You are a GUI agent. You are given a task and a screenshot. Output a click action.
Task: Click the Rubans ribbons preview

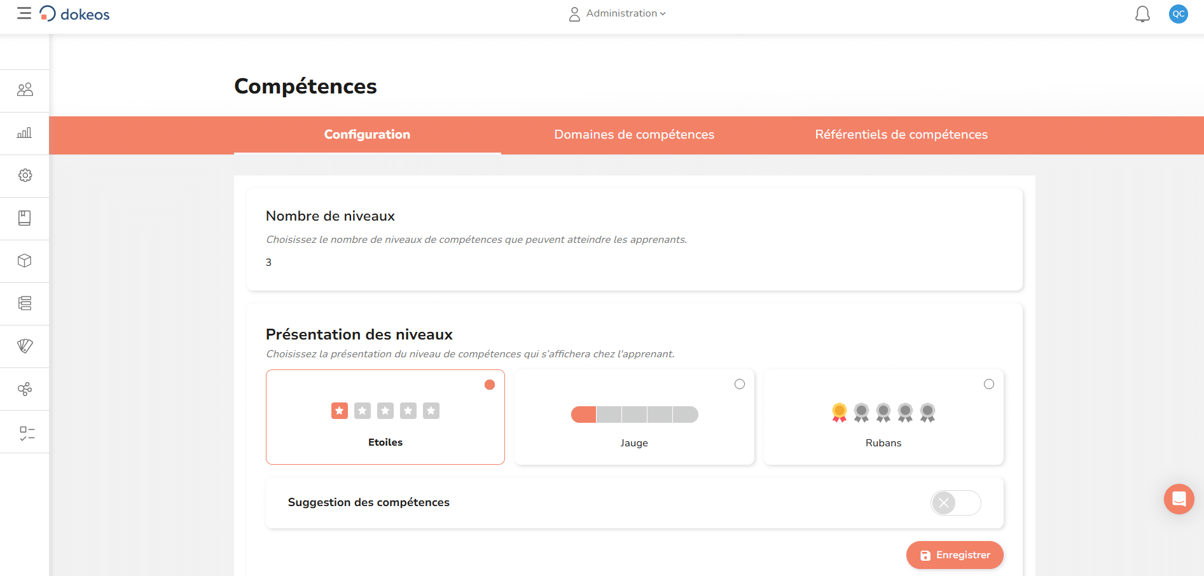click(883, 413)
